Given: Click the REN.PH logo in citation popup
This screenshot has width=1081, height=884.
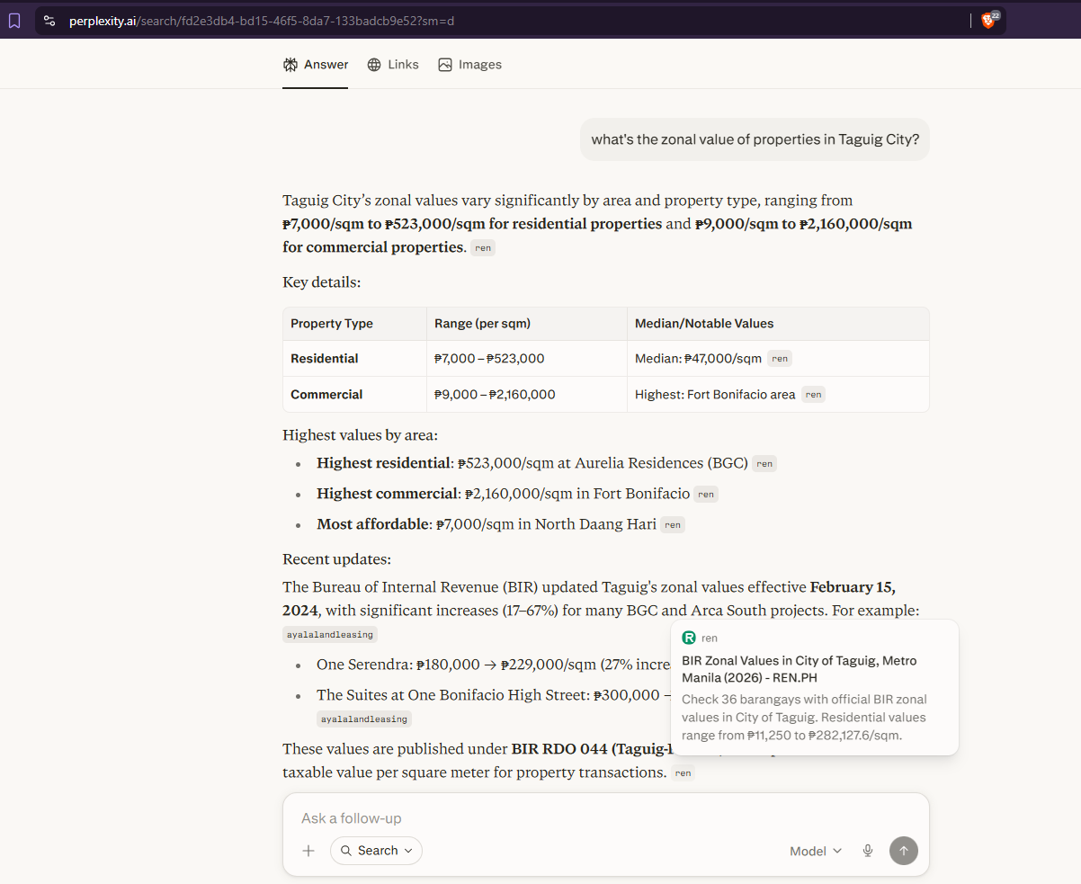Looking at the screenshot, I should click(689, 638).
